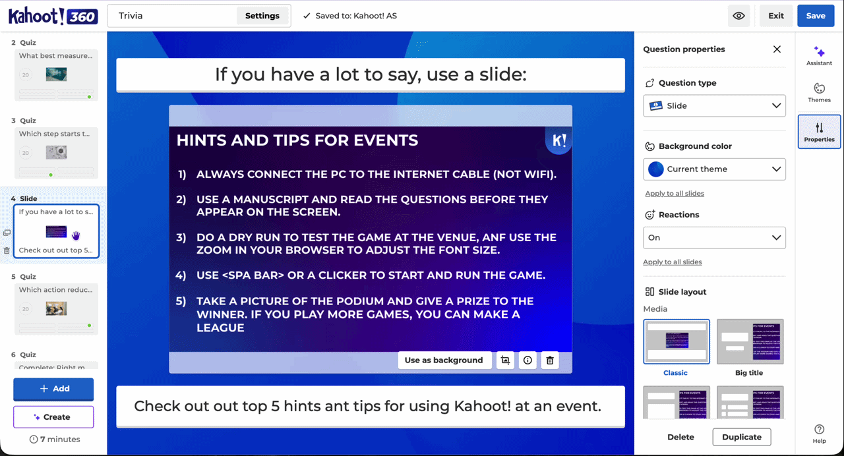Image resolution: width=844 pixels, height=456 pixels.
Task: Click the duplicate icon beside slide 4
Action: (7, 233)
